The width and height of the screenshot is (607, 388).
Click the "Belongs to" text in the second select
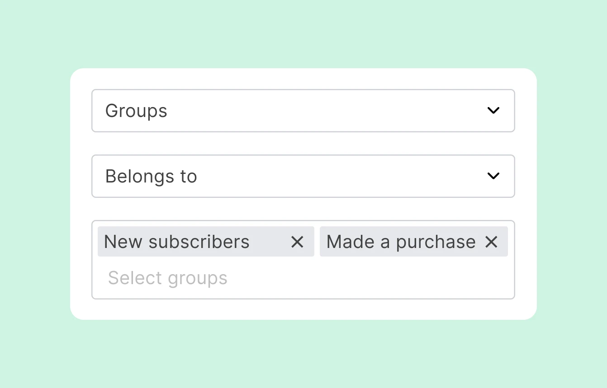click(151, 177)
